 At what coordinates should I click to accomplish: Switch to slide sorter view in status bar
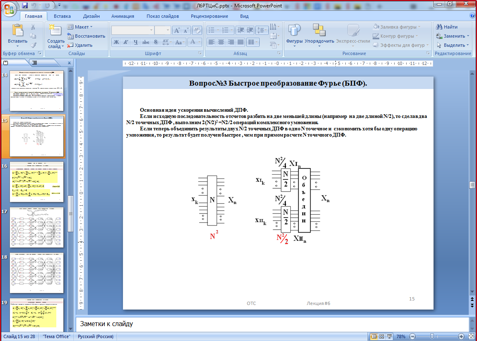[382, 336]
